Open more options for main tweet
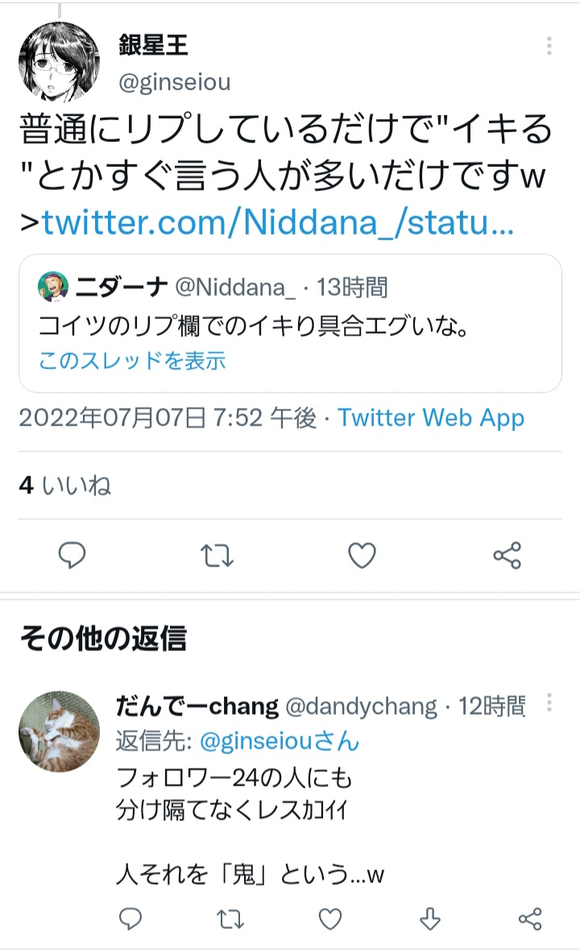Viewport: 580px width, 950px height. [549, 46]
